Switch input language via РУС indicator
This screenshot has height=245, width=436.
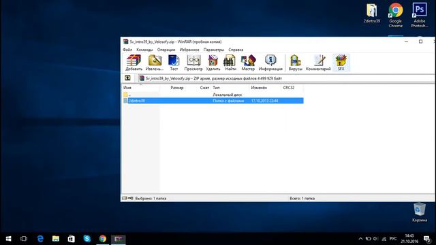[x=393, y=239]
